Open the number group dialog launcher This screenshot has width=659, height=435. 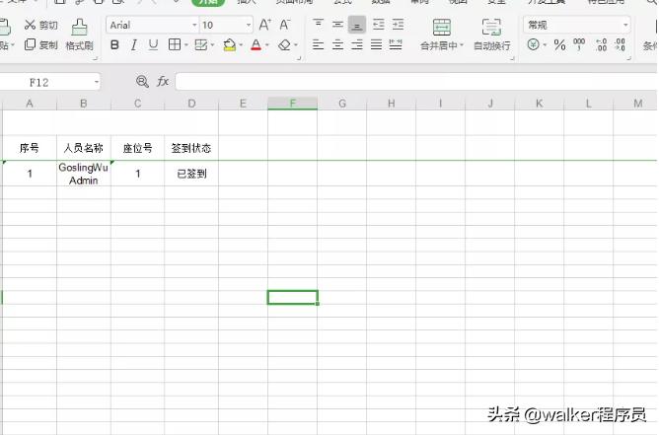(628, 58)
